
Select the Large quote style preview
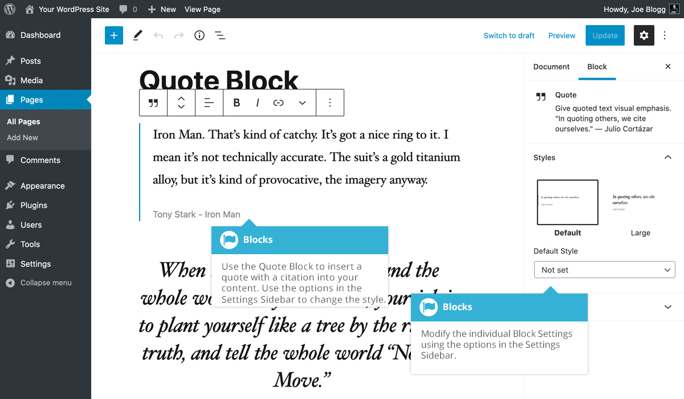[x=640, y=202]
